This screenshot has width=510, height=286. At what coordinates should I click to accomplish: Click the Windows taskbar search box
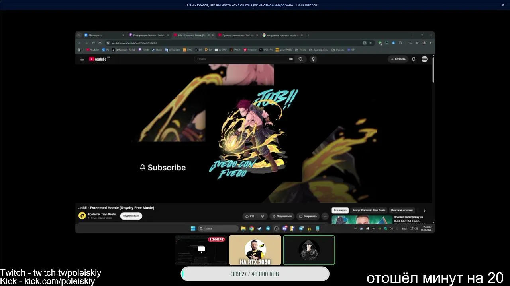click(x=218, y=228)
